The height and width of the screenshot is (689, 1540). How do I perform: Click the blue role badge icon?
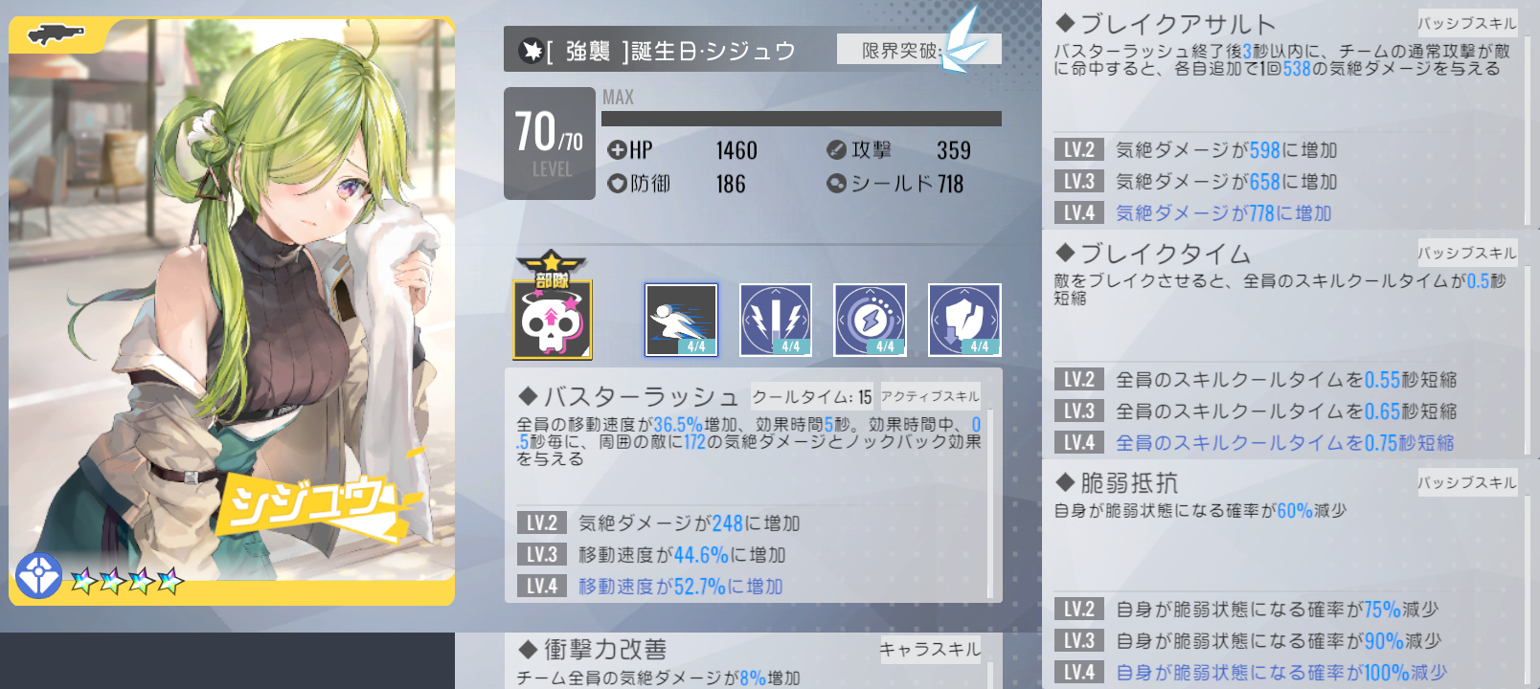pyautogui.click(x=38, y=576)
